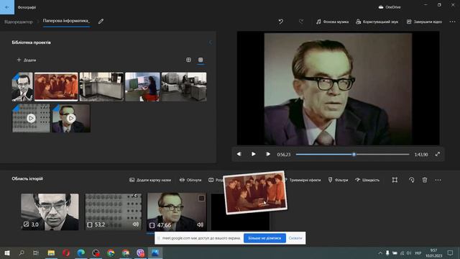The height and width of the screenshot is (259, 460).
Task: Select the woman at terminal photo
Action: click(142, 86)
